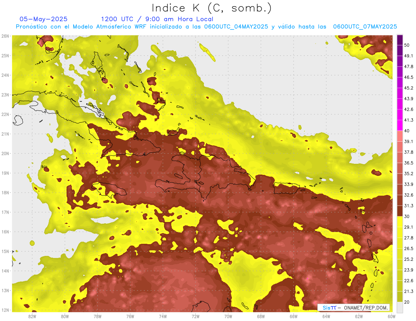
Task: Click the longitude label '62W'
Action: [359, 316]
